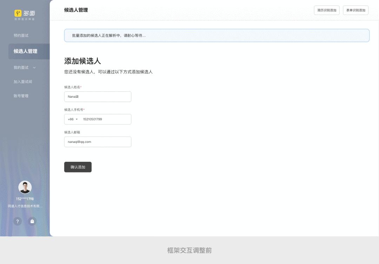Click the 同道人才 company name text
The height and width of the screenshot is (264, 379).
click(25, 206)
